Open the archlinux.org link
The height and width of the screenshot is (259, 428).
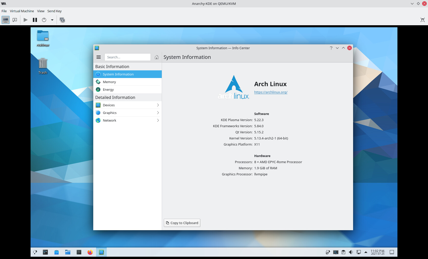click(271, 92)
